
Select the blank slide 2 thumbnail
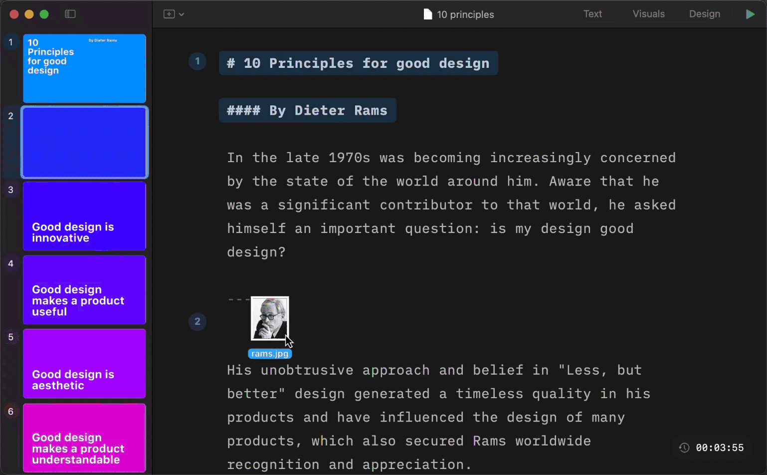(x=84, y=142)
